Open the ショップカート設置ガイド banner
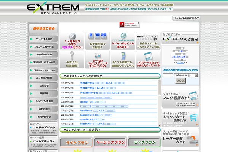The height and width of the screenshot is (152, 228). coord(180,118)
